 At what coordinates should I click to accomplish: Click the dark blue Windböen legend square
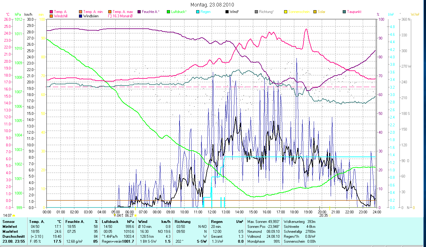tap(81, 16)
